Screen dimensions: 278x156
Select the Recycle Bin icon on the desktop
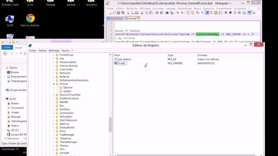point(10,36)
